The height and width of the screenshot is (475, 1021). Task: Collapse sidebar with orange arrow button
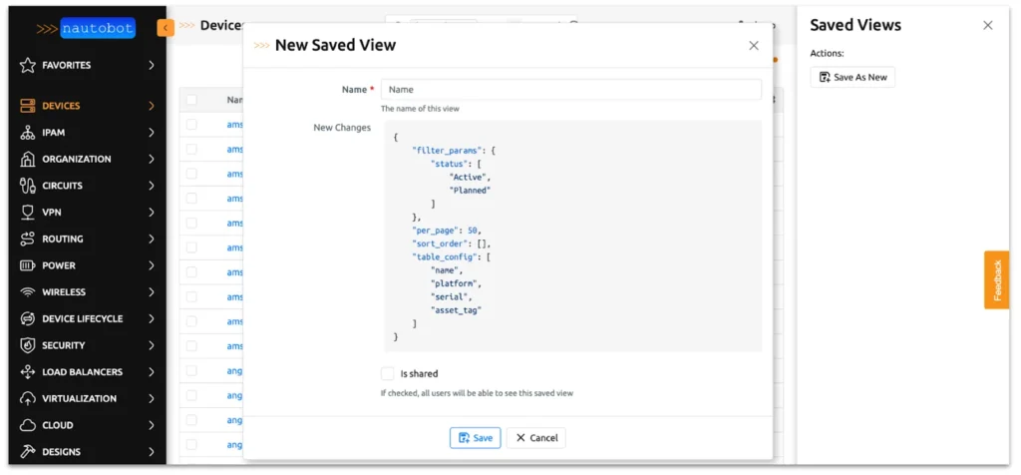pyautogui.click(x=166, y=28)
